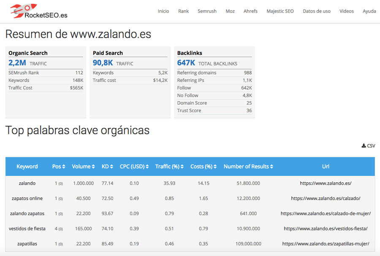
Task: Click the volume cell 1.000.000
Action: click(x=83, y=183)
